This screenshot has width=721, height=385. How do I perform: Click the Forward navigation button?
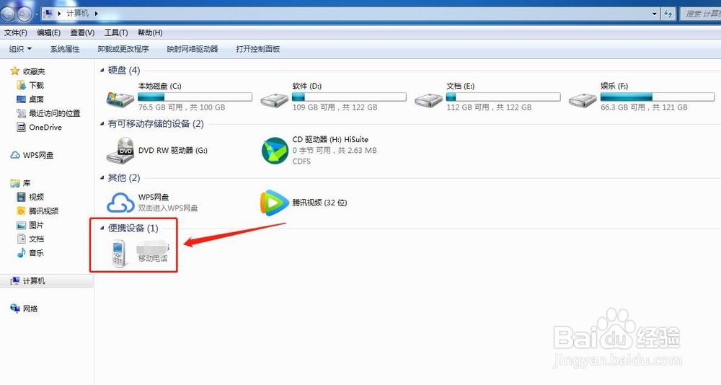(x=24, y=14)
